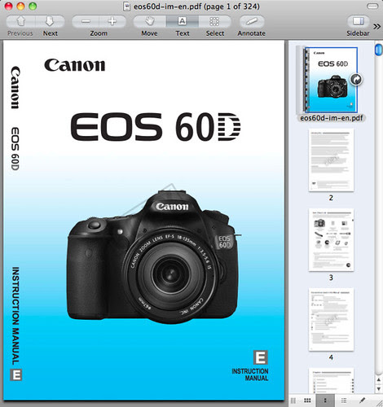The width and height of the screenshot is (383, 407).
Task: Switch sidebar to thumbnails view
Action: click(x=325, y=400)
